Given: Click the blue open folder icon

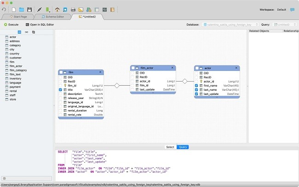Looking at the screenshot, I should click(x=22, y=9).
